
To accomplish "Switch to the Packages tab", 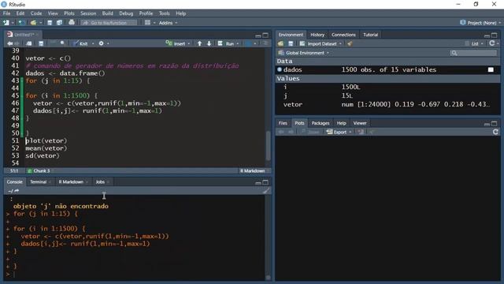I will (x=321, y=123).
